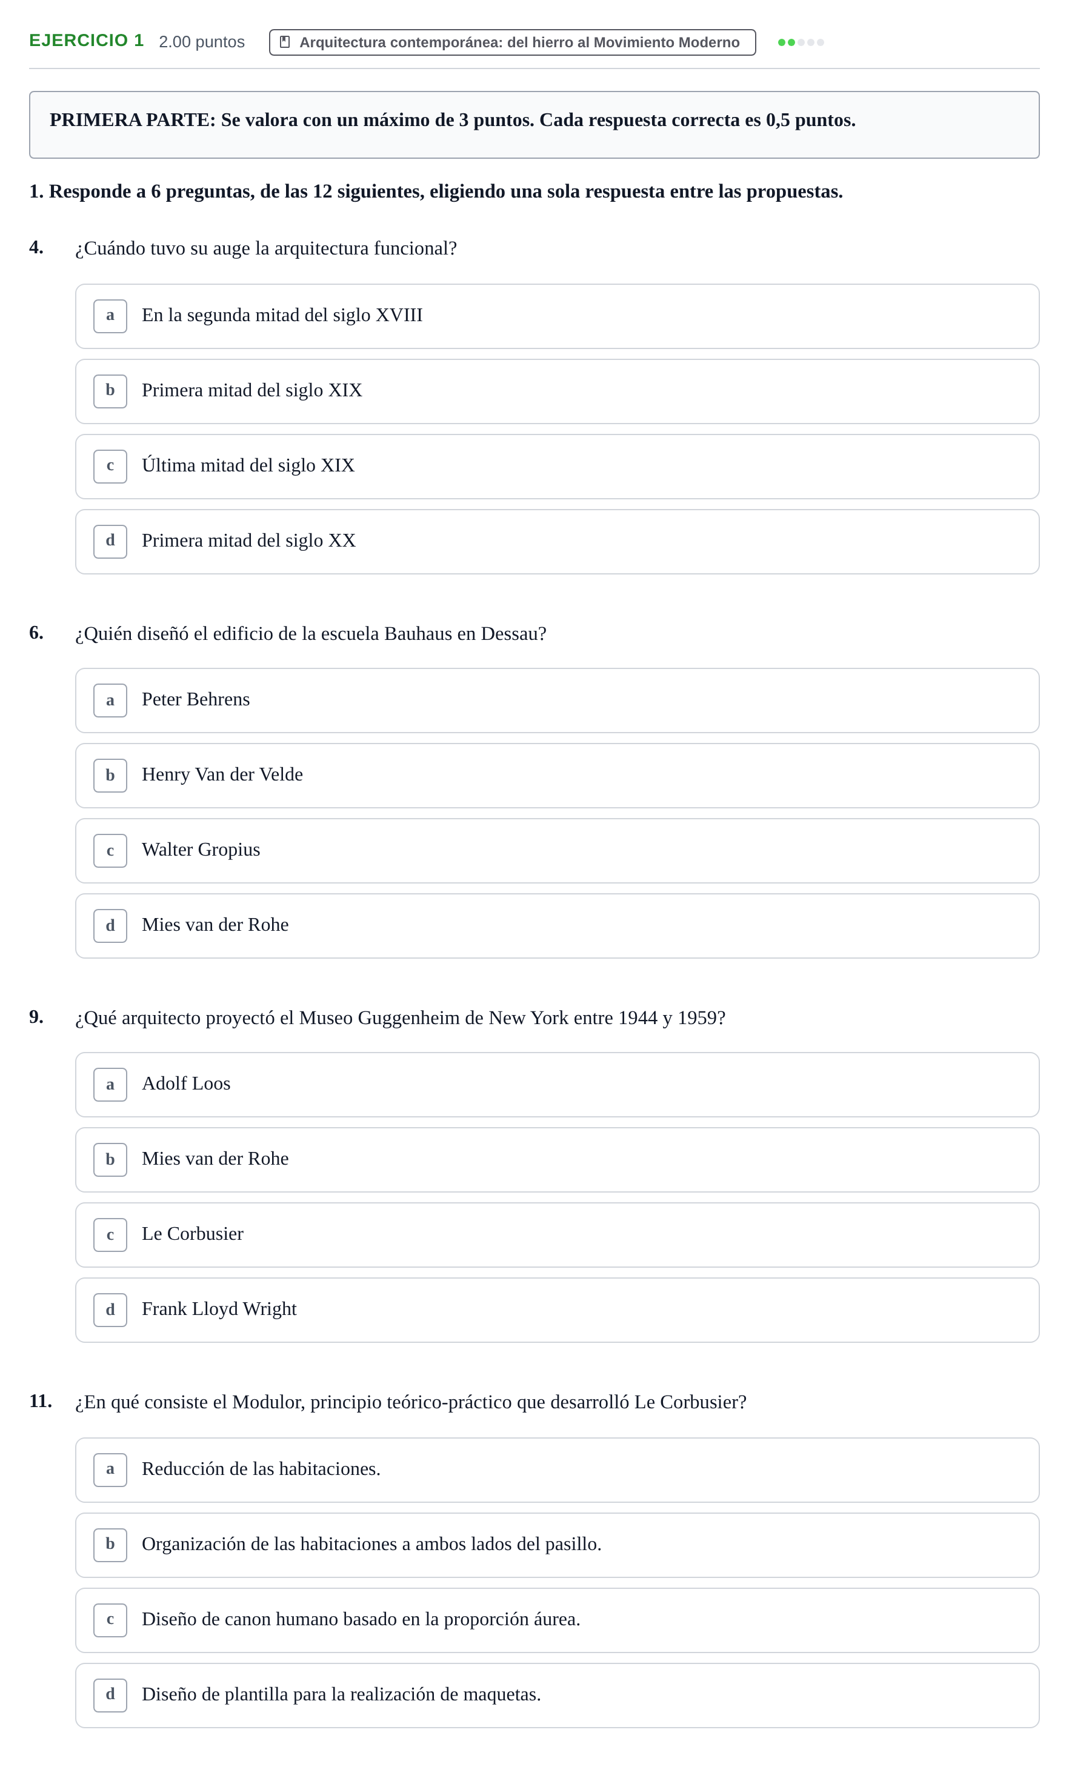Choose 'Mies van der Rohe' for the Guggenheim question
Screen dimensions: 1069x1784
[x=557, y=1160]
